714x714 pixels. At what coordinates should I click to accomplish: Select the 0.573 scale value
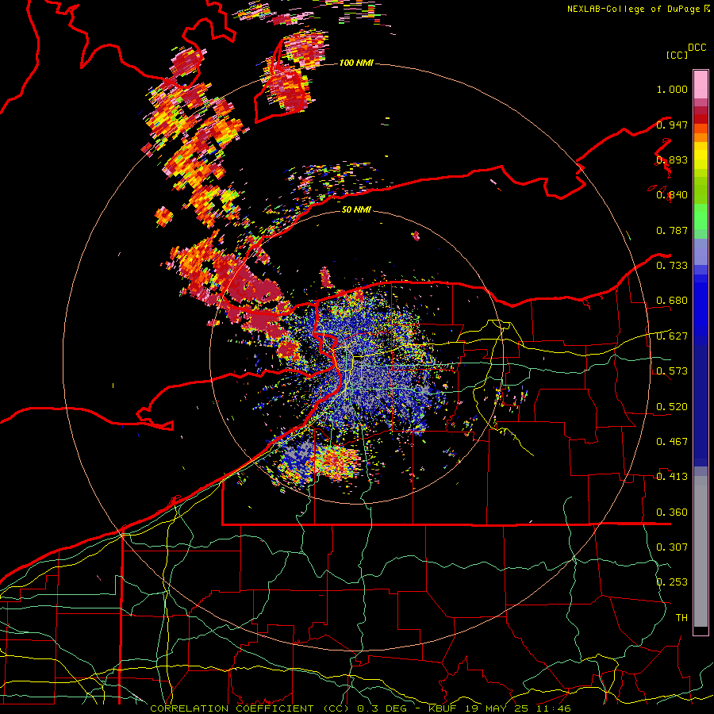click(x=672, y=371)
